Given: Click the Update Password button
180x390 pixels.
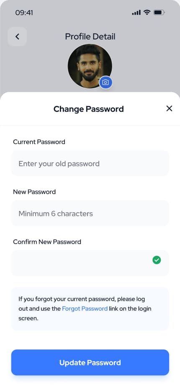Looking at the screenshot, I should click(x=90, y=362).
